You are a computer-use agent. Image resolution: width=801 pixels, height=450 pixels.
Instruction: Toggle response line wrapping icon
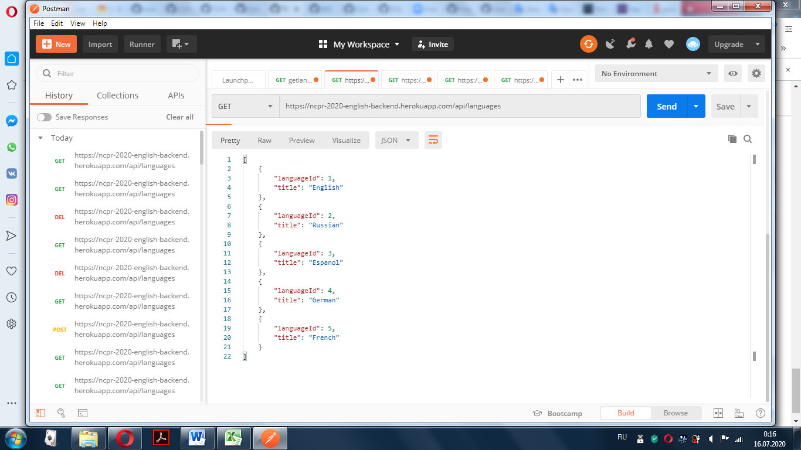433,140
